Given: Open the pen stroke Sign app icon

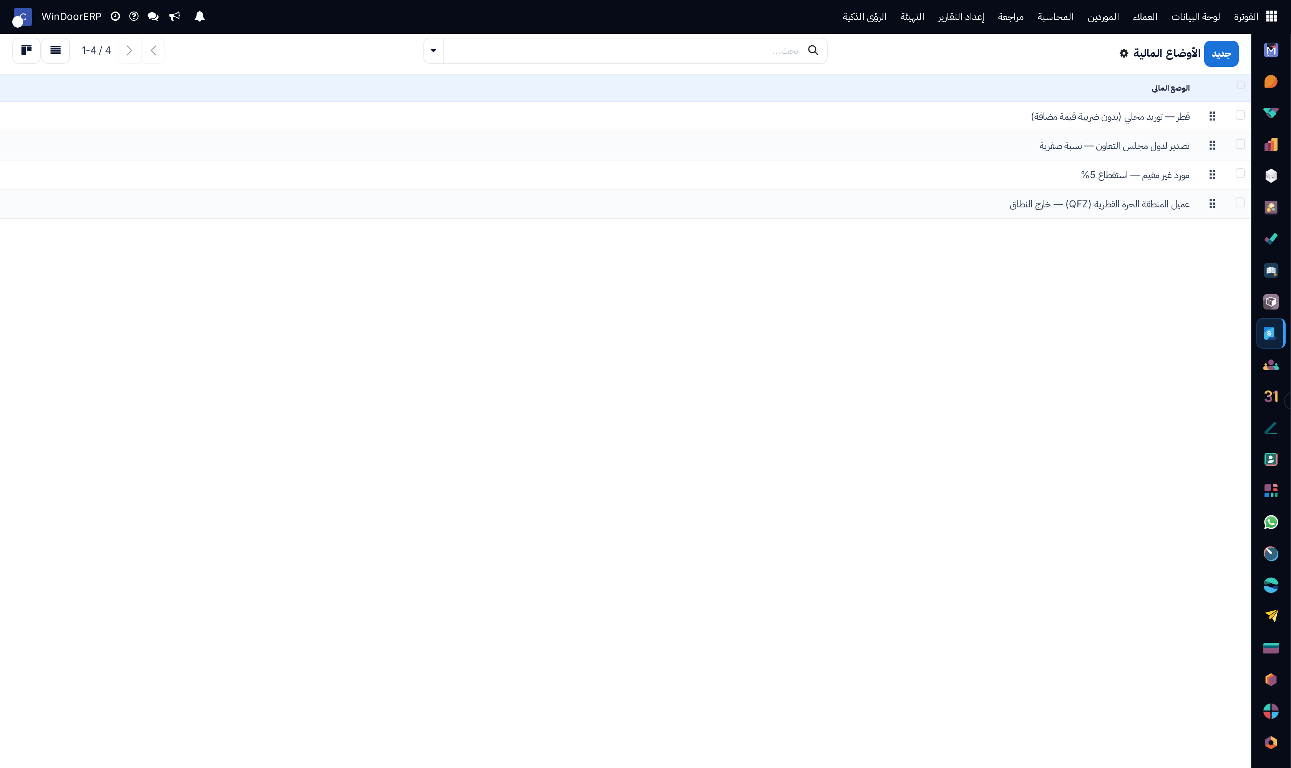Looking at the screenshot, I should coord(1270,428).
